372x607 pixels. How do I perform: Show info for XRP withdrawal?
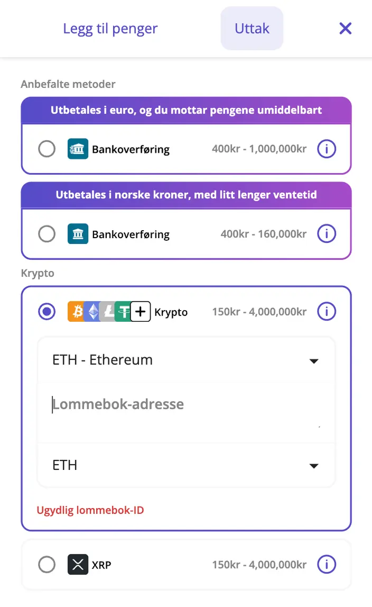click(327, 565)
